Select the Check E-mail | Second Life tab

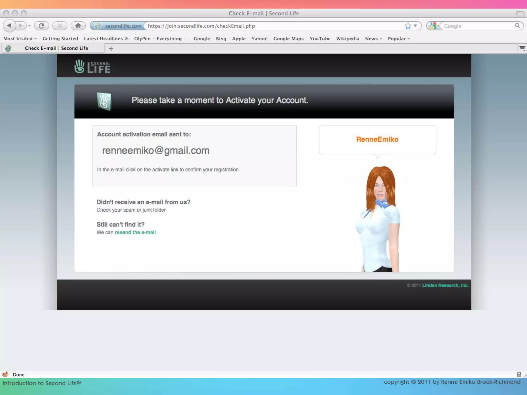pos(56,48)
